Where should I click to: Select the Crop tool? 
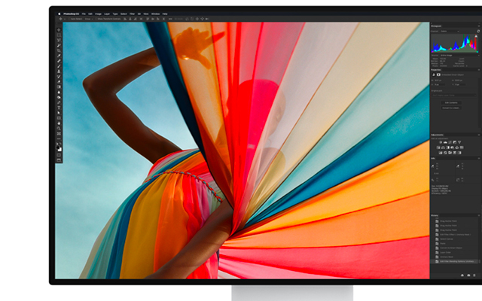(x=59, y=50)
